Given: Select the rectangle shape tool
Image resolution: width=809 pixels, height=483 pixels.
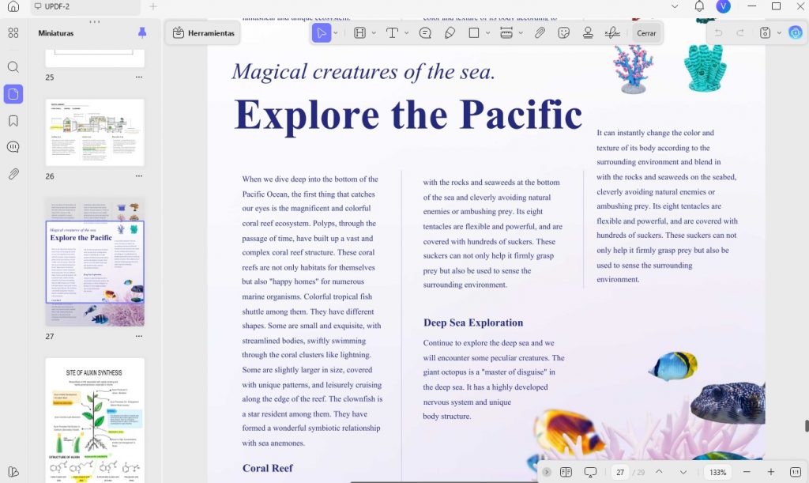Looking at the screenshot, I should tap(474, 33).
